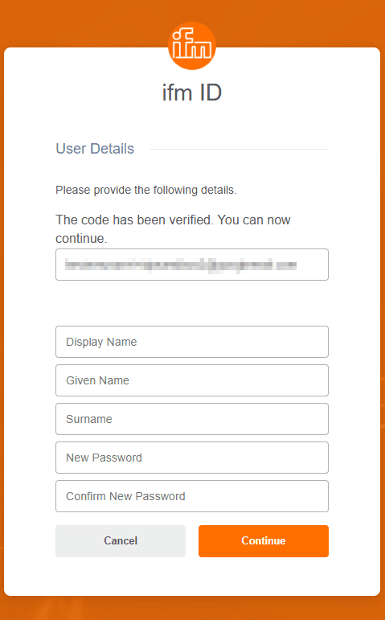This screenshot has width=385, height=620.
Task: Click the Confirm New Password field
Action: (192, 496)
